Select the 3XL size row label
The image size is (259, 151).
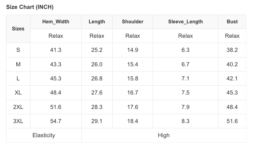point(18,121)
